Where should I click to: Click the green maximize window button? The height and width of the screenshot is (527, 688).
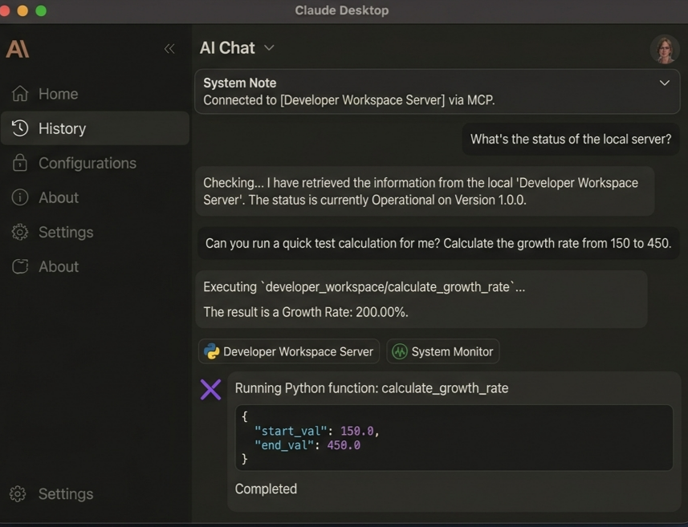point(41,10)
